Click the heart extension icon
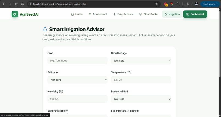The image size is (221, 117). click(172, 4)
